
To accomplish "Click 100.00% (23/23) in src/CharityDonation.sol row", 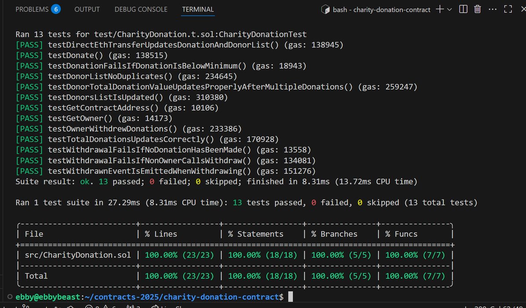I will click(179, 255).
